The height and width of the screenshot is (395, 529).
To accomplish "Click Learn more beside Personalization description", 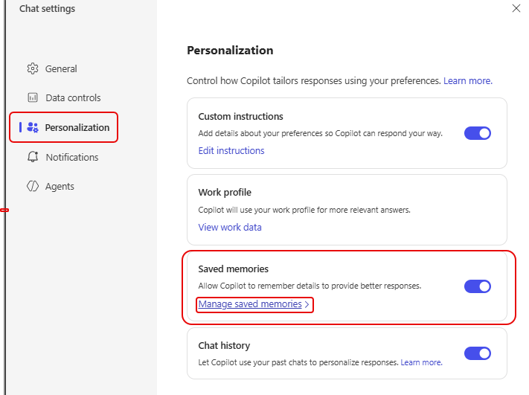I will click(468, 80).
